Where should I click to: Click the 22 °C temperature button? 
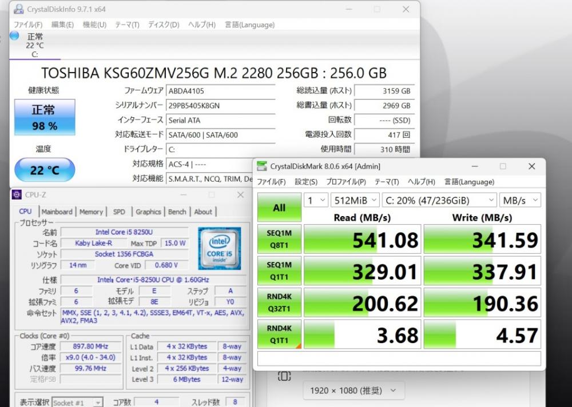tap(45, 170)
